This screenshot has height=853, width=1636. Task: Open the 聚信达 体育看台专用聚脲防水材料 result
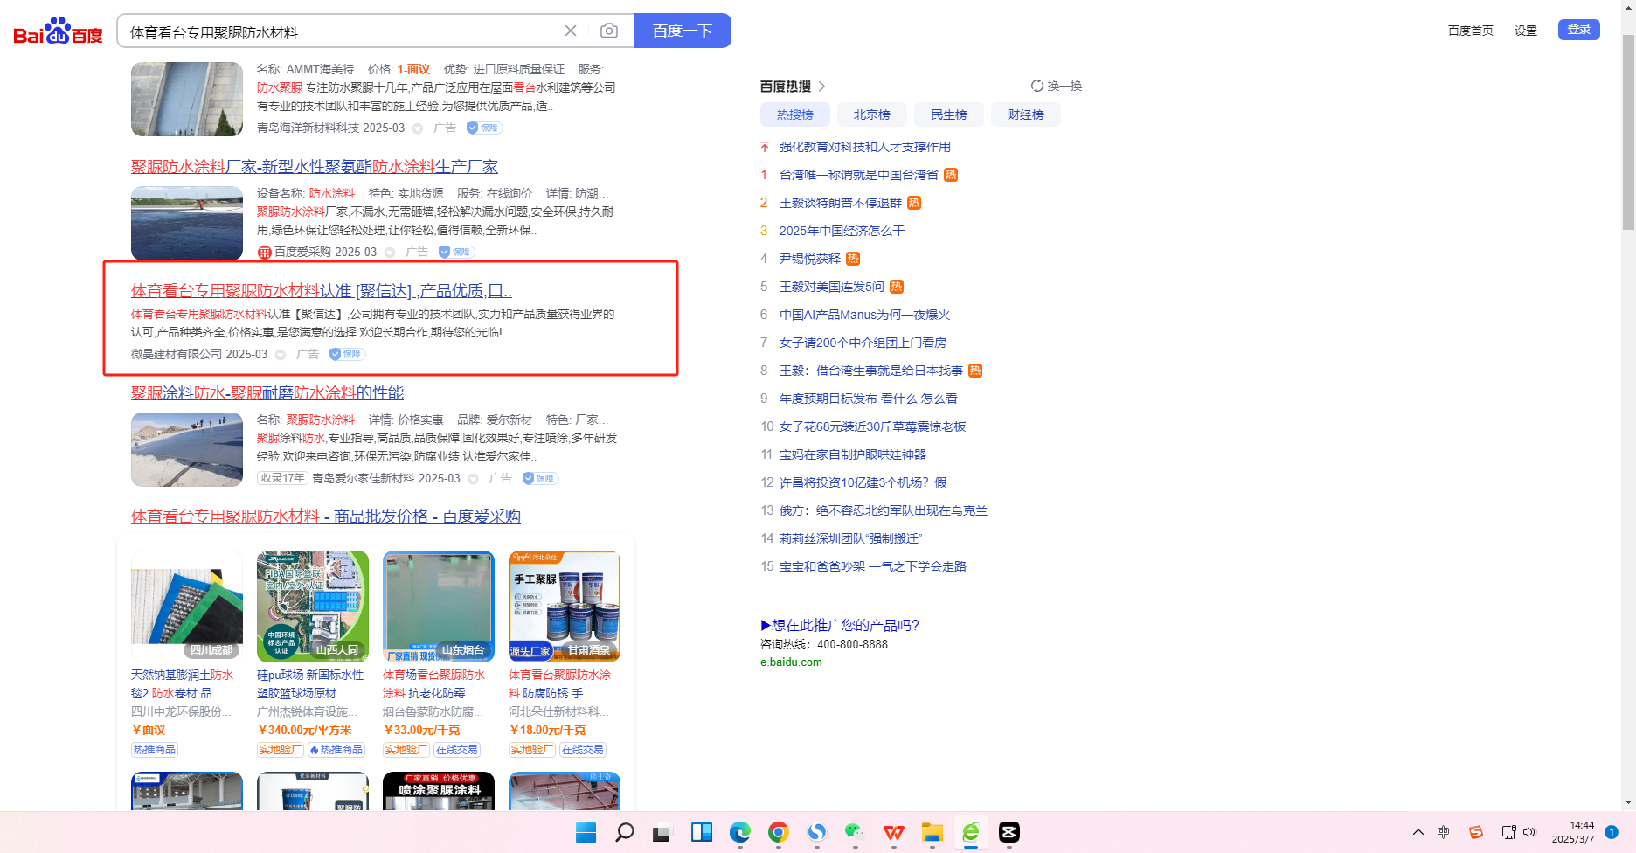tap(322, 290)
